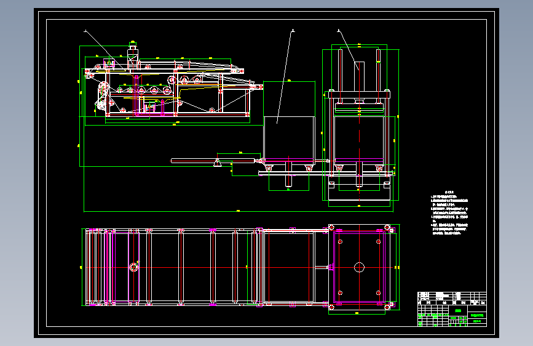Select the hydraulic cylinder rod in the elevation view

tap(213, 161)
